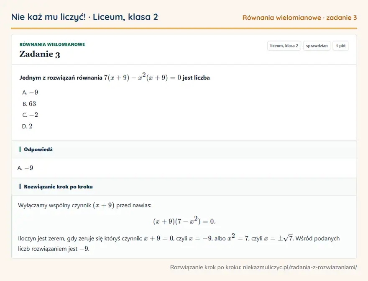Image resolution: width=368 pixels, height=281 pixels.
Task: Click the green 'RÓWNANIA WIELOMIANOWE' category label
Action: 52,44
